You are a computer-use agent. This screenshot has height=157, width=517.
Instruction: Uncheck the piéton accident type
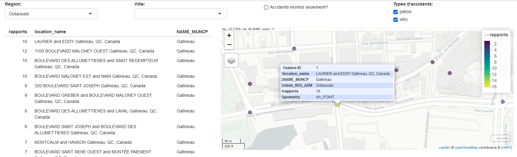[396, 12]
